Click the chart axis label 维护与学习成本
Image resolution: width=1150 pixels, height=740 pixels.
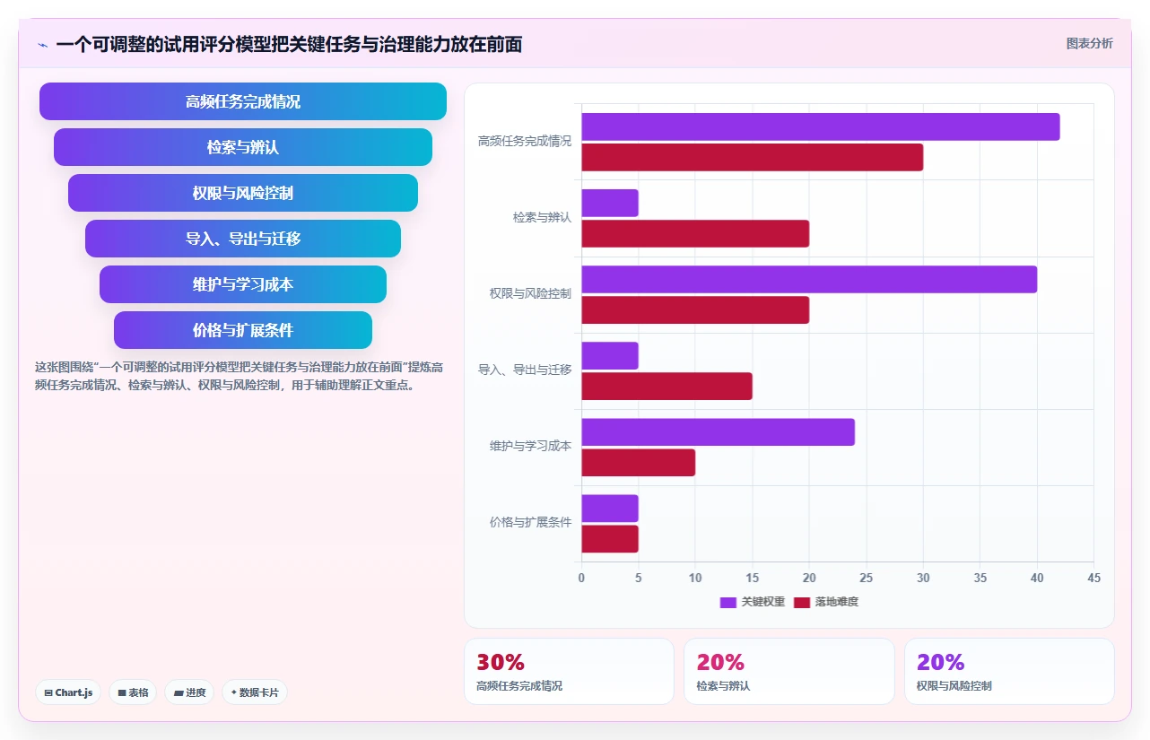point(530,446)
